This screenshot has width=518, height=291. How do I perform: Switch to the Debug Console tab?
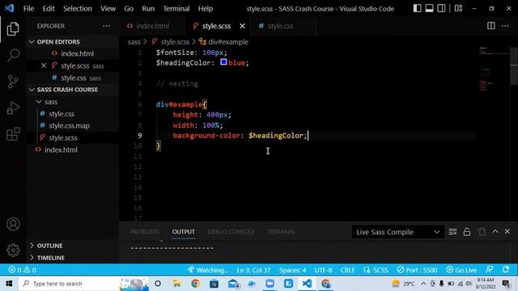click(231, 232)
